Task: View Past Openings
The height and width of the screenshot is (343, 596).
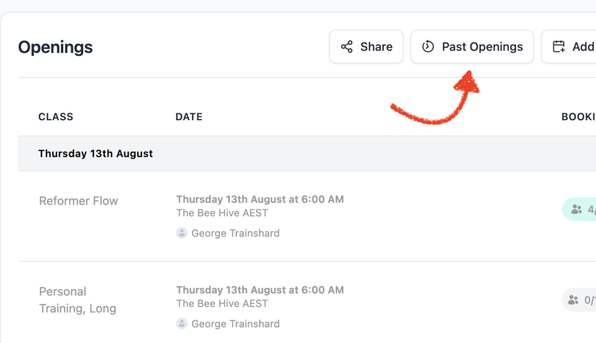Action: pos(472,47)
